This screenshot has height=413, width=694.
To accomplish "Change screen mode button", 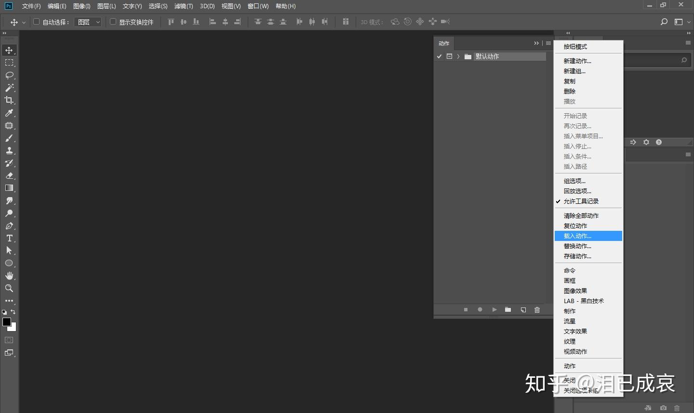I will [9, 353].
